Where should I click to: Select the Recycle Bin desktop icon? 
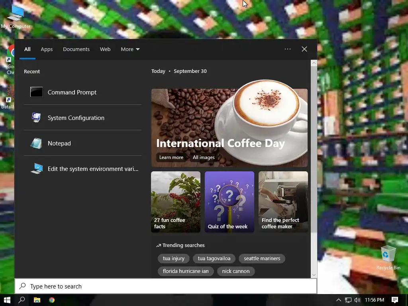[388, 258]
